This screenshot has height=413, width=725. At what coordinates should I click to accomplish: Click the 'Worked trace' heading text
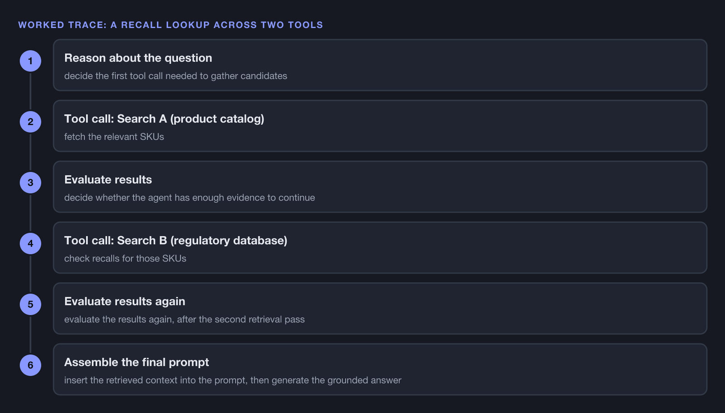[170, 25]
